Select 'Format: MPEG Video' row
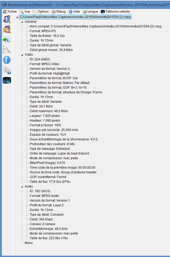Viewport: 170px width, 257px height. click(44, 64)
